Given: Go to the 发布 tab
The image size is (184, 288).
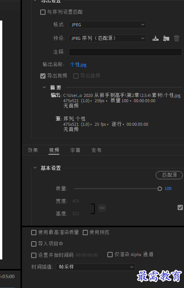Looking at the screenshot, I should pos(96,150).
